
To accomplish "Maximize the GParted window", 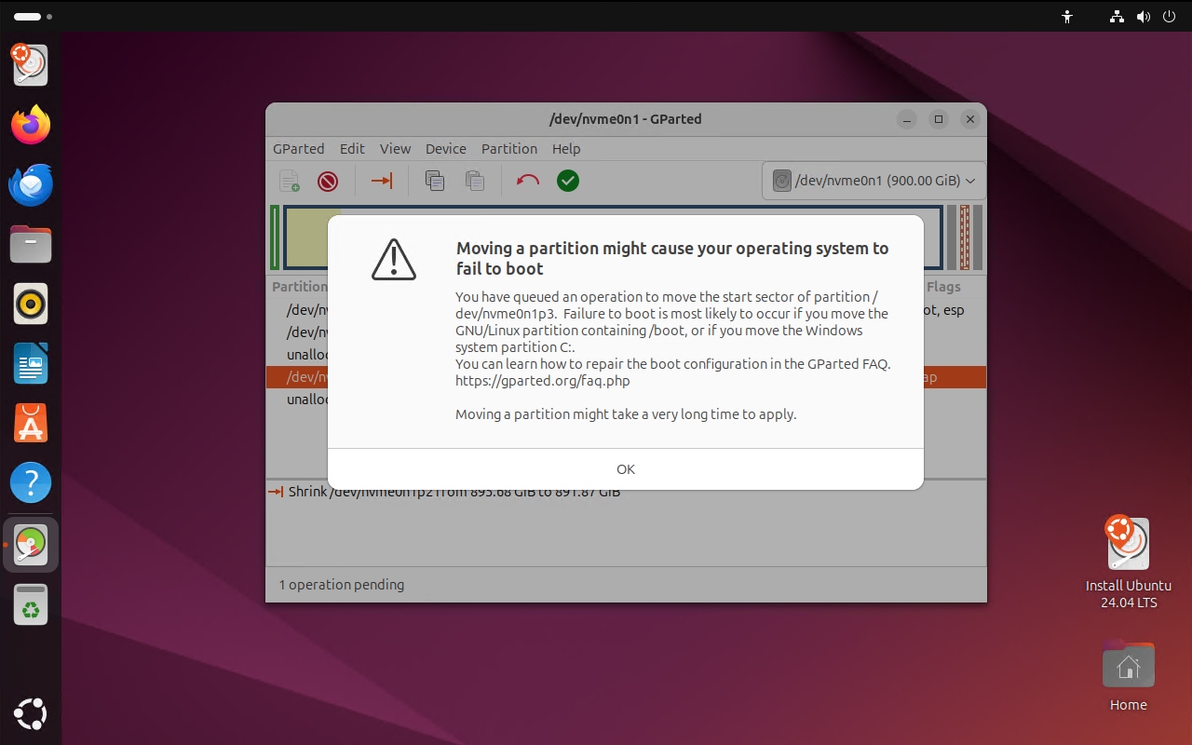I will click(x=939, y=119).
